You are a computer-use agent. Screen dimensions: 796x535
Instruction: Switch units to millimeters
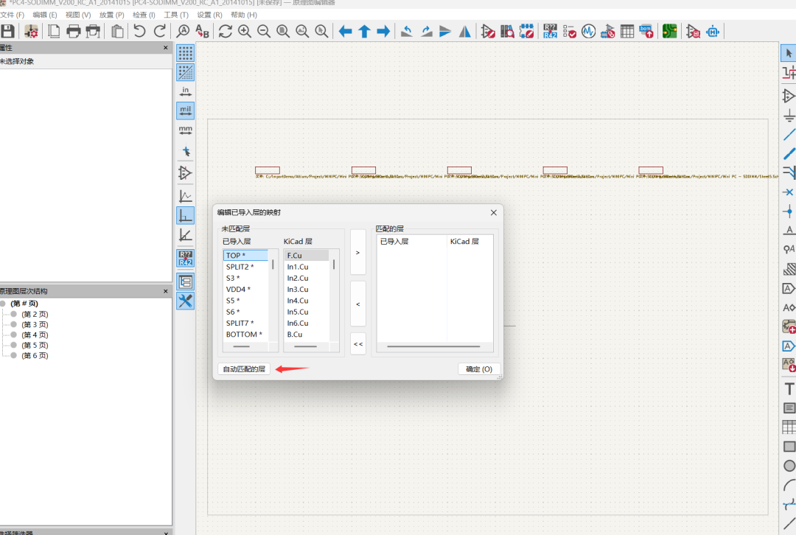185,130
